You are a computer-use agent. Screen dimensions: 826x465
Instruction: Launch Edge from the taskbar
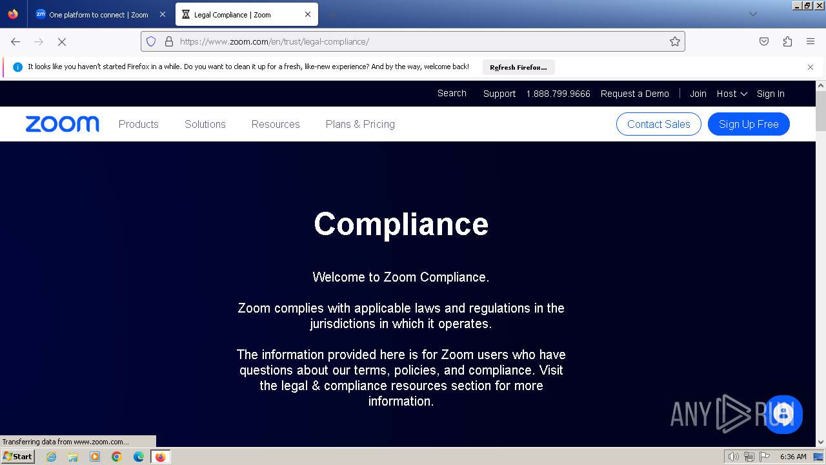point(139,457)
